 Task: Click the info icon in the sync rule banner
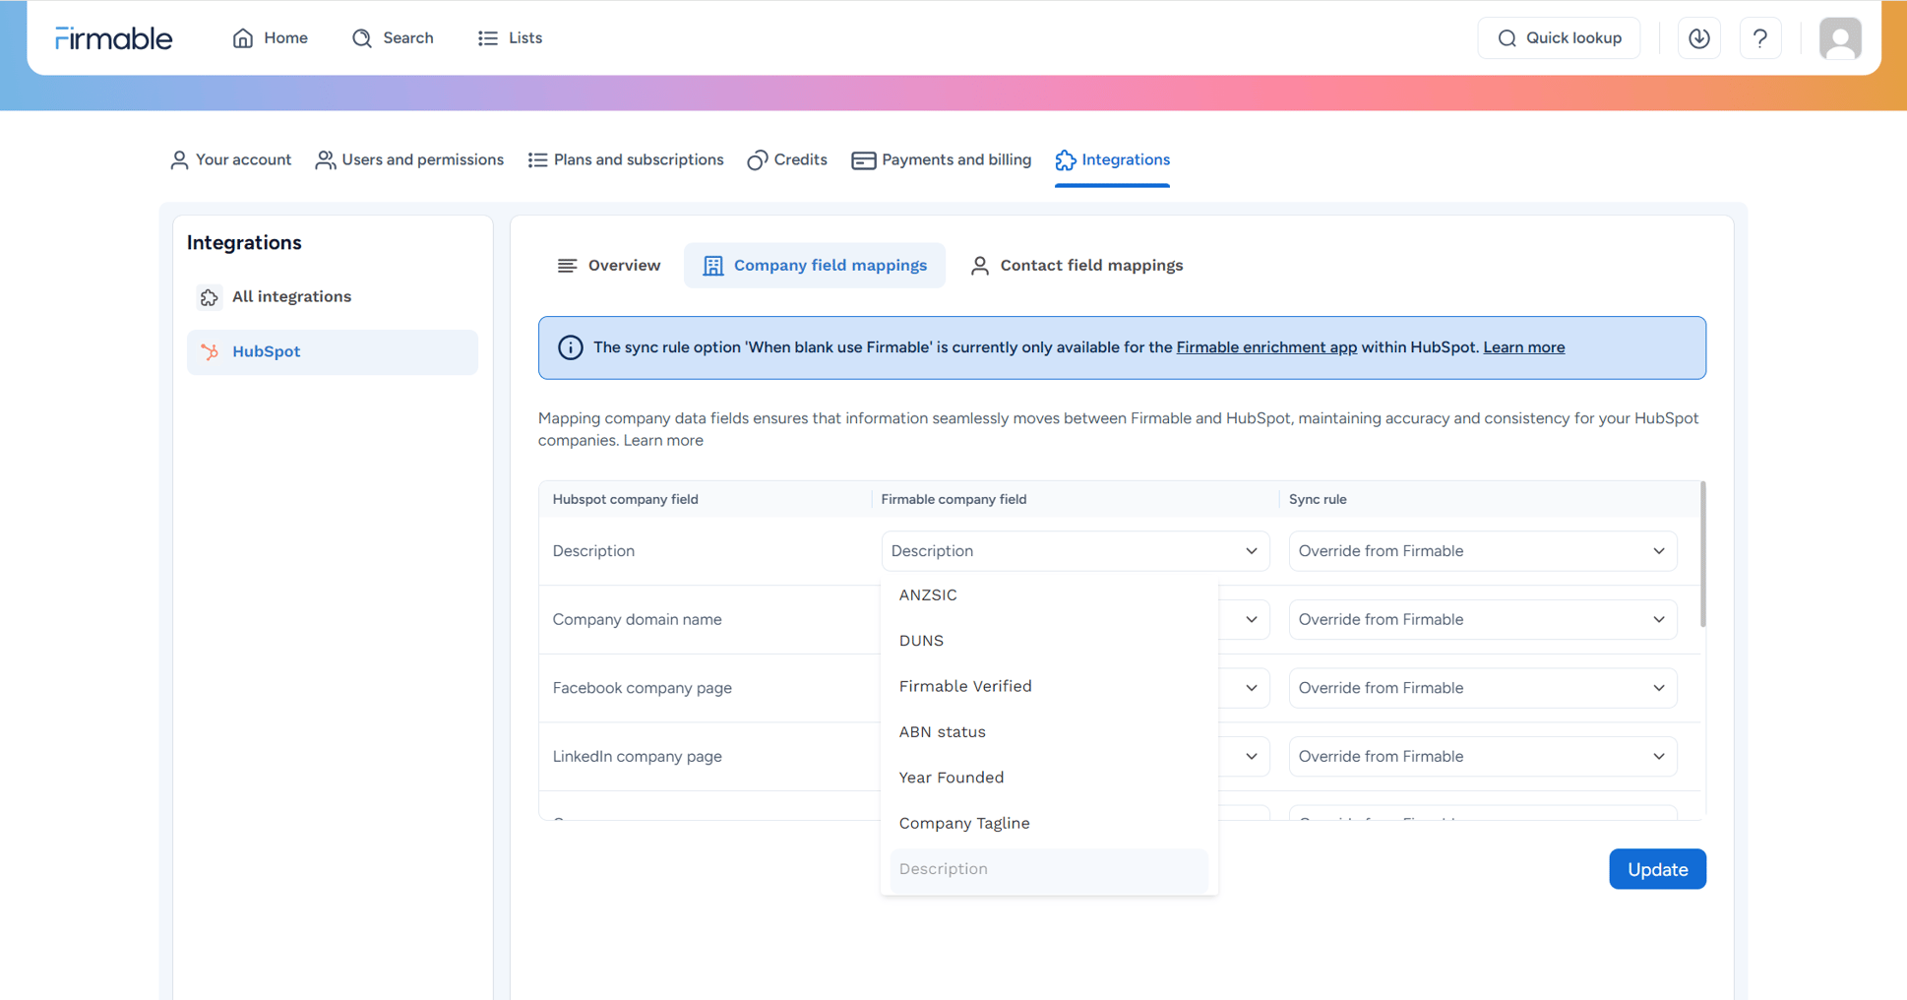[571, 347]
